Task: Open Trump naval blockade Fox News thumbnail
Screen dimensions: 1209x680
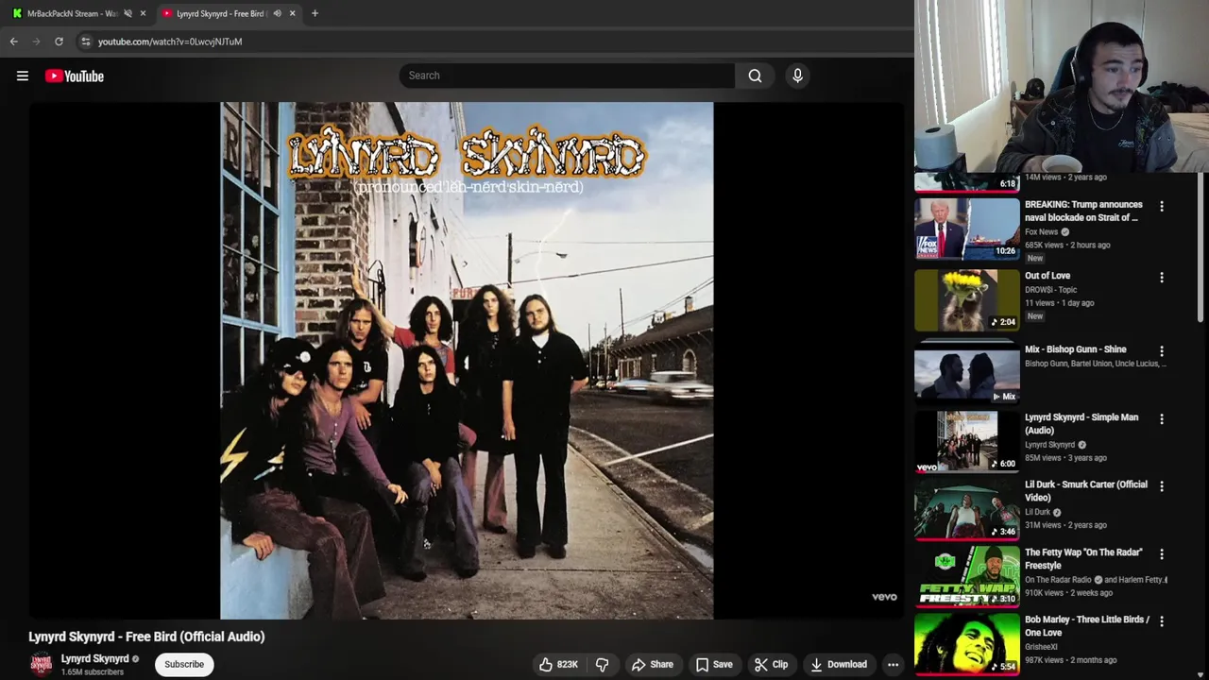Action: pos(966,229)
